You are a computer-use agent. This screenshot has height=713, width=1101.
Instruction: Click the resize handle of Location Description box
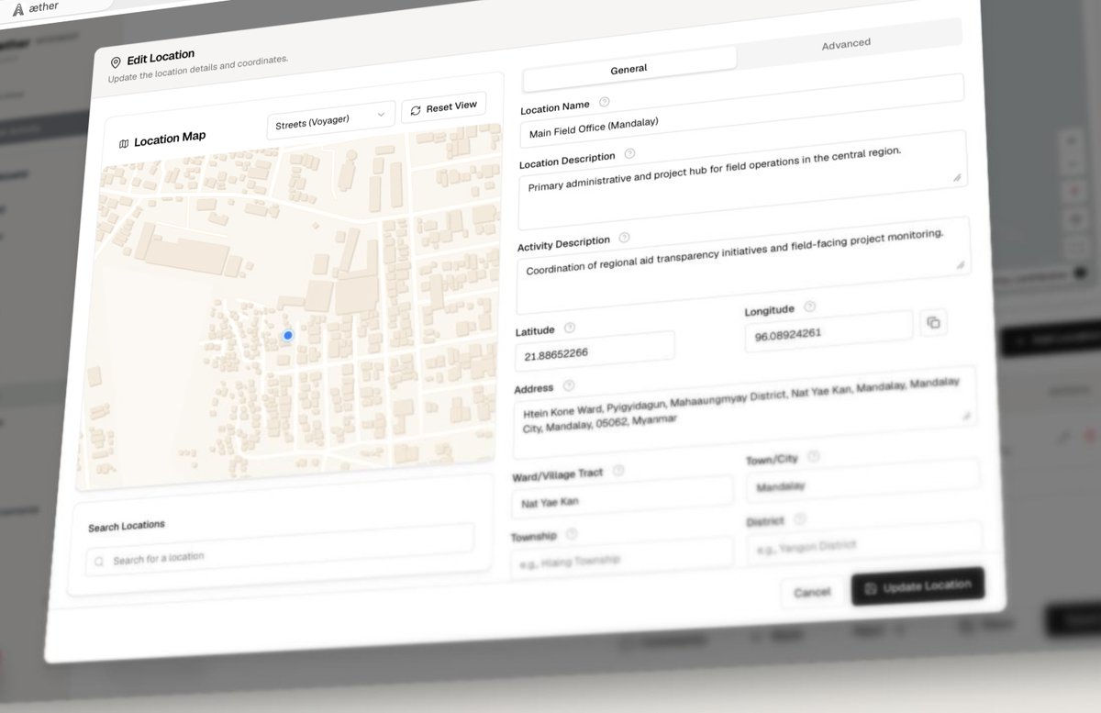point(956,177)
